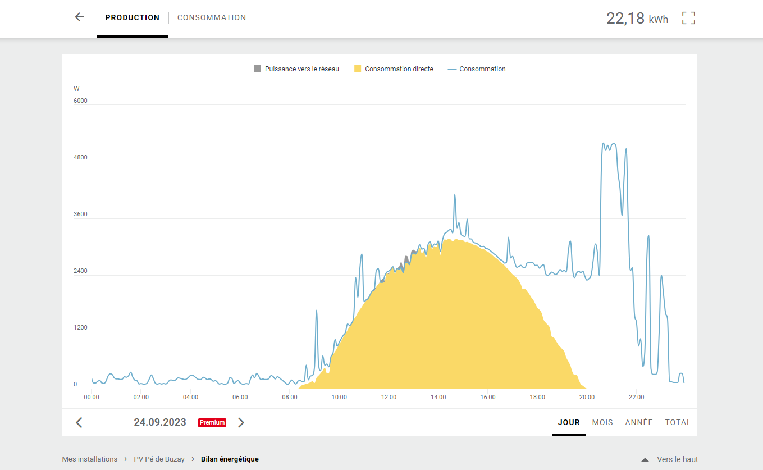763x470 pixels.
Task: Open fullscreen chart view
Action: click(x=688, y=18)
